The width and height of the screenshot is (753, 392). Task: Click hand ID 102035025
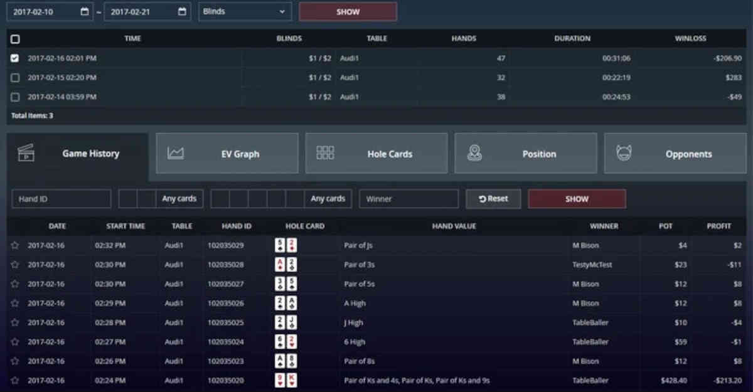pos(226,323)
